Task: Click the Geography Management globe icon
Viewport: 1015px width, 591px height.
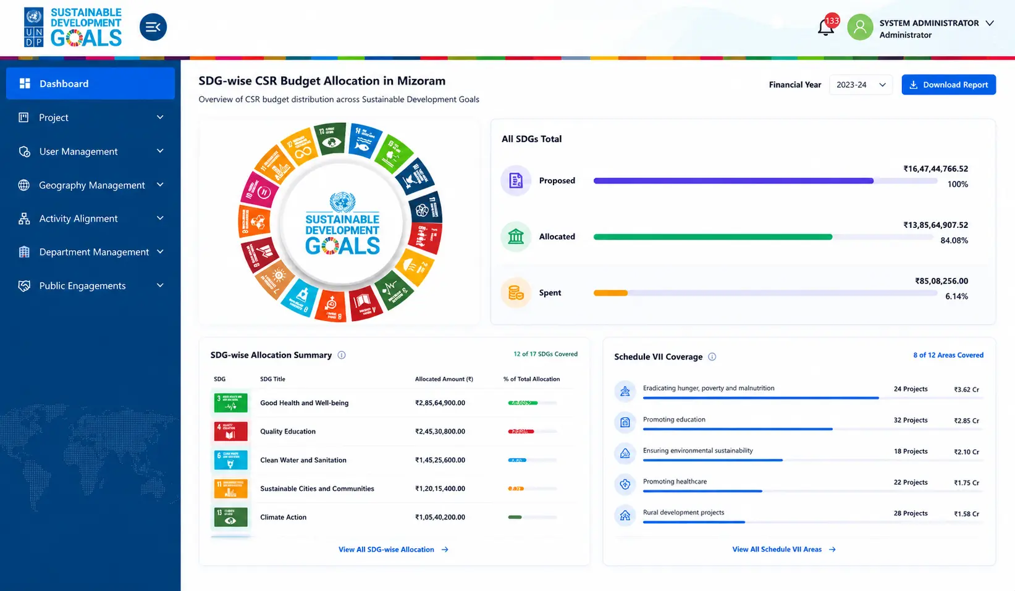Action: [24, 185]
